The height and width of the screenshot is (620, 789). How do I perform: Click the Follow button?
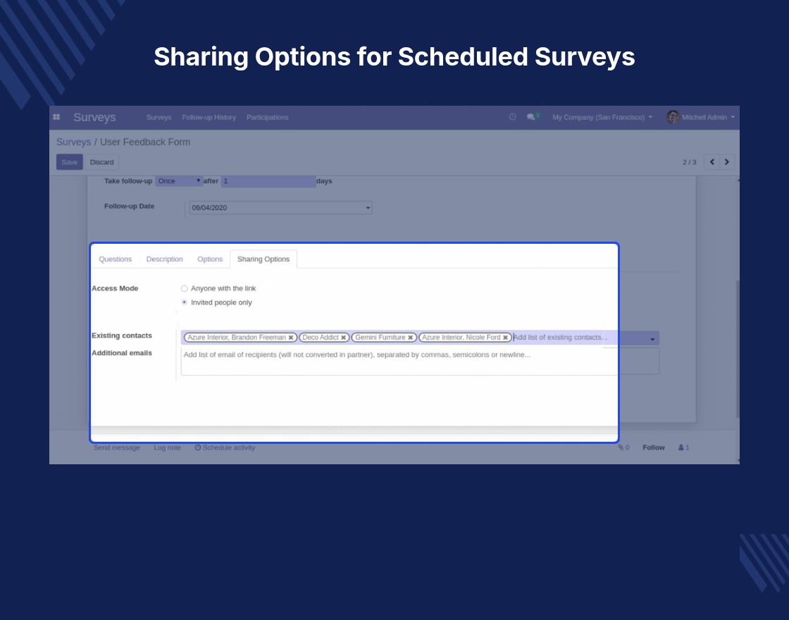[654, 447]
